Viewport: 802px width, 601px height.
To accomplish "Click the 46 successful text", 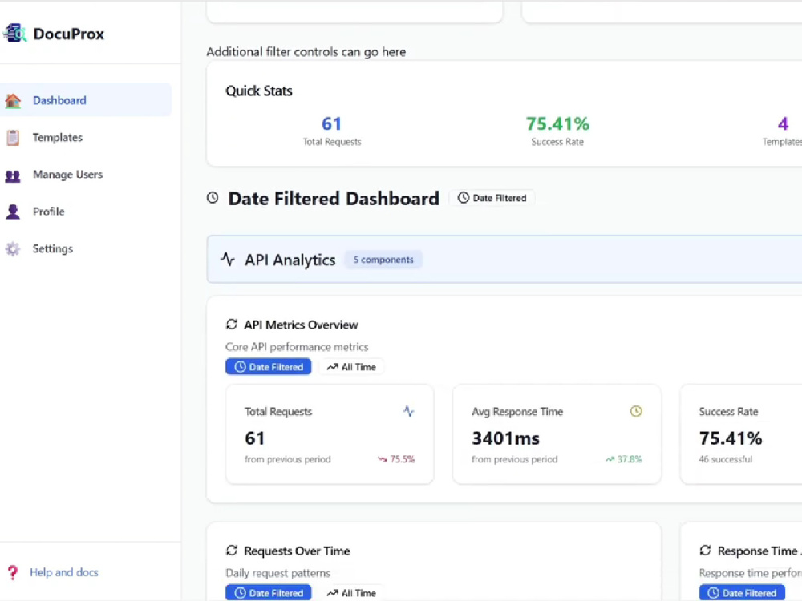I will (725, 459).
